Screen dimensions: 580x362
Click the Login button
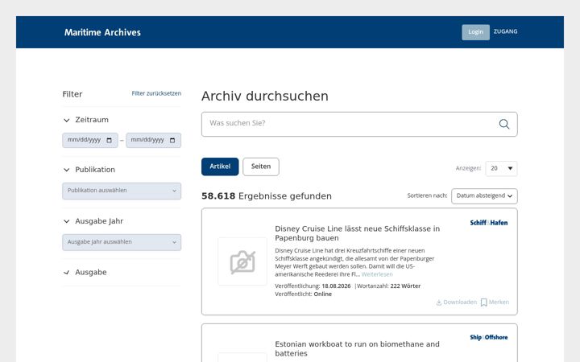pyautogui.click(x=476, y=32)
